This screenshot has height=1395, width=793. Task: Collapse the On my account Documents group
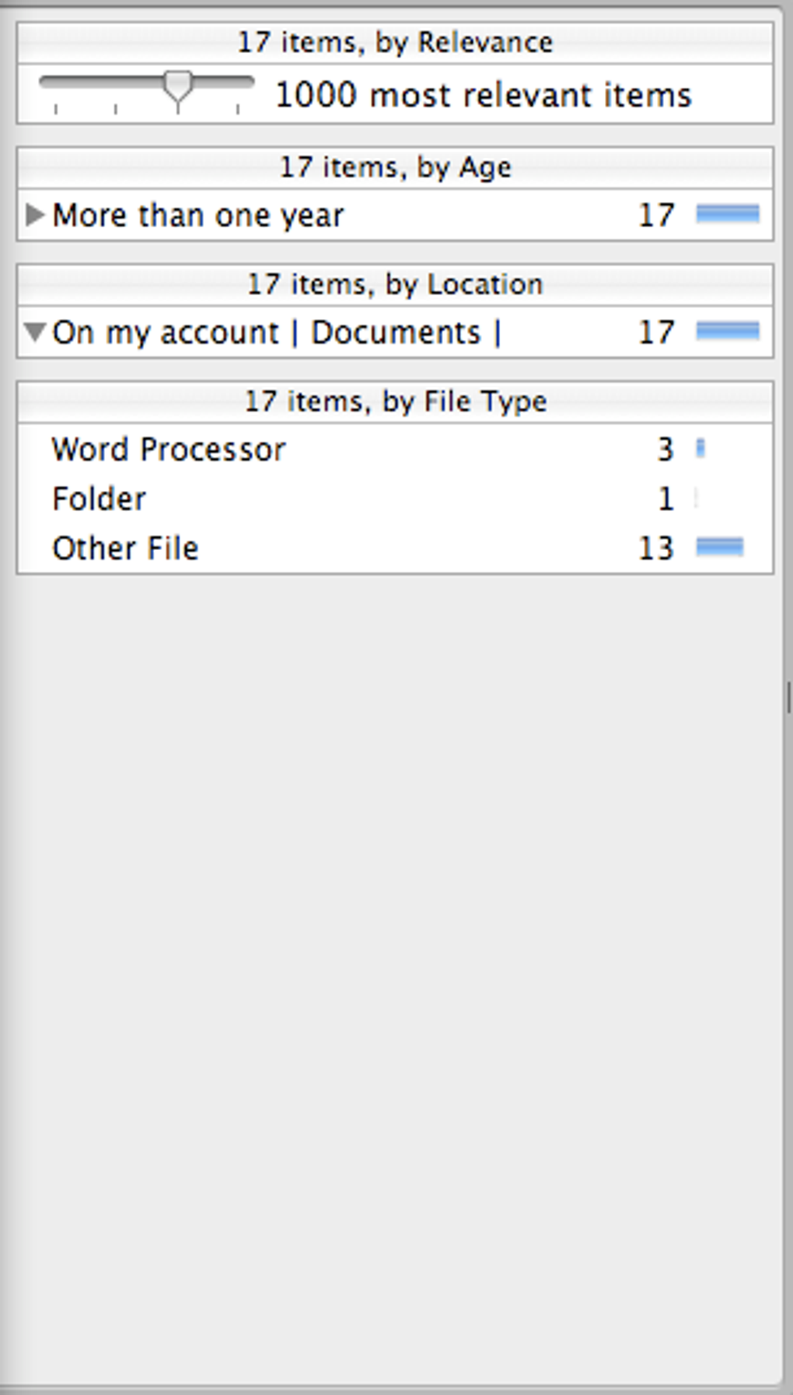[x=34, y=332]
